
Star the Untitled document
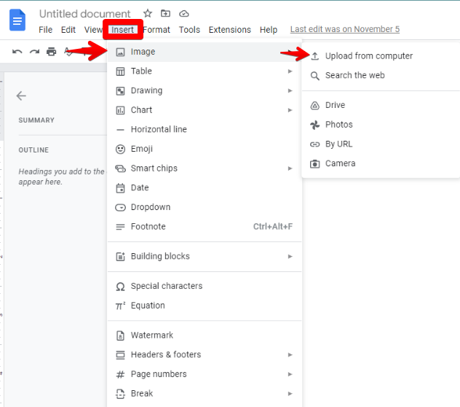148,14
